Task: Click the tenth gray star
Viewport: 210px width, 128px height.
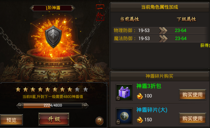Action: tap(86, 89)
